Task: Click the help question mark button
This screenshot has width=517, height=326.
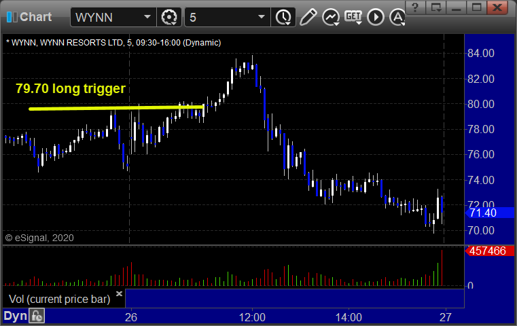Action: click(x=416, y=7)
